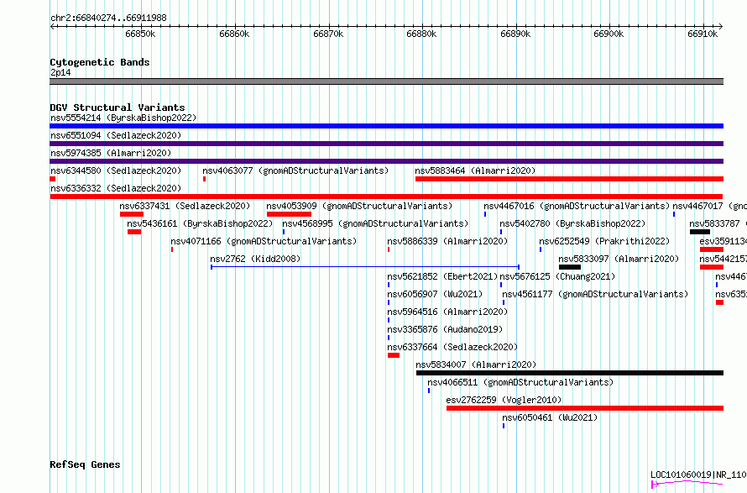
Task: Open nsv4063077 gnomAD structural variant label
Action: click(295, 170)
